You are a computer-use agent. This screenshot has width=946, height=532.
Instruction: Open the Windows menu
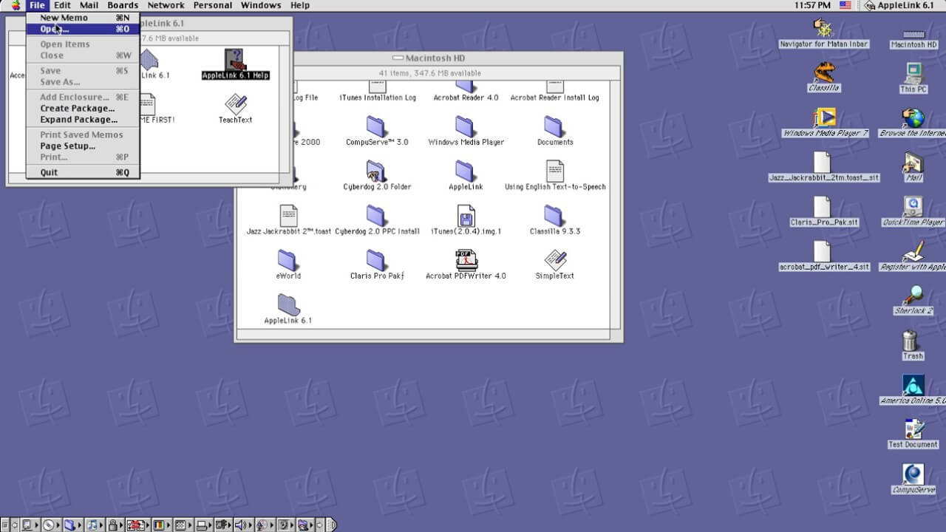[x=261, y=5]
